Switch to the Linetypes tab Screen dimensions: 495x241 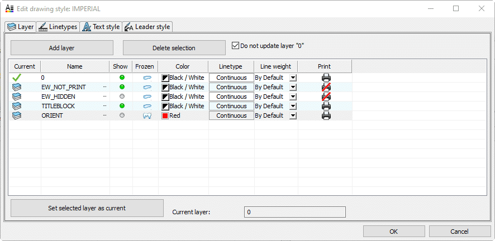pos(59,27)
